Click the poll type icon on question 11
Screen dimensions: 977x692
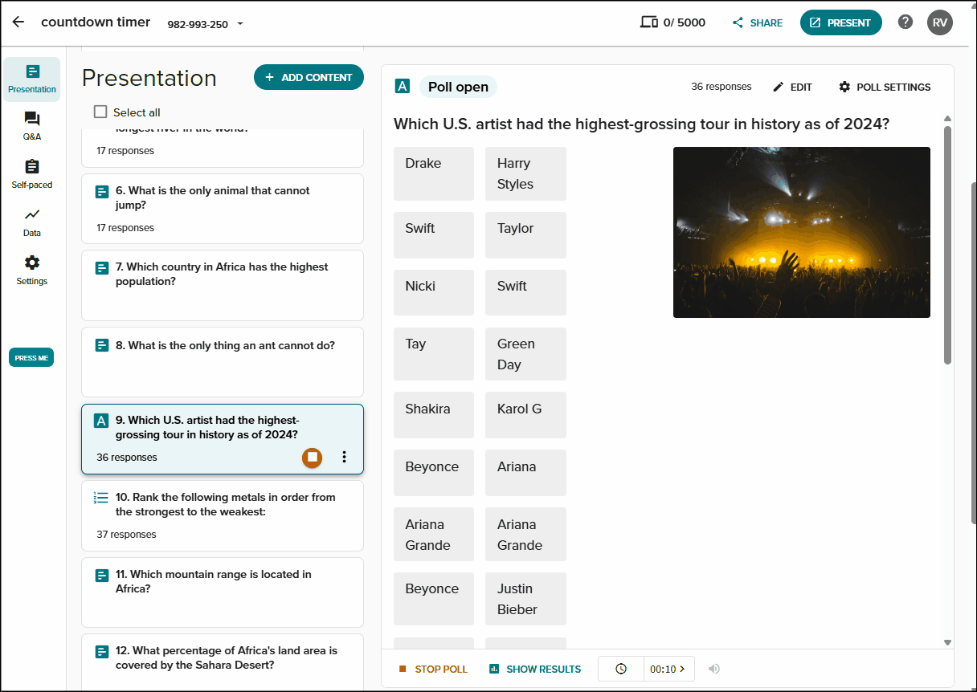(x=101, y=576)
